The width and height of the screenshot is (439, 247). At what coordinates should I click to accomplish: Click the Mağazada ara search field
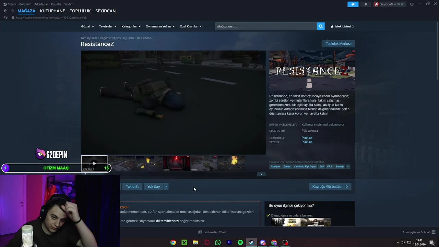tap(266, 26)
